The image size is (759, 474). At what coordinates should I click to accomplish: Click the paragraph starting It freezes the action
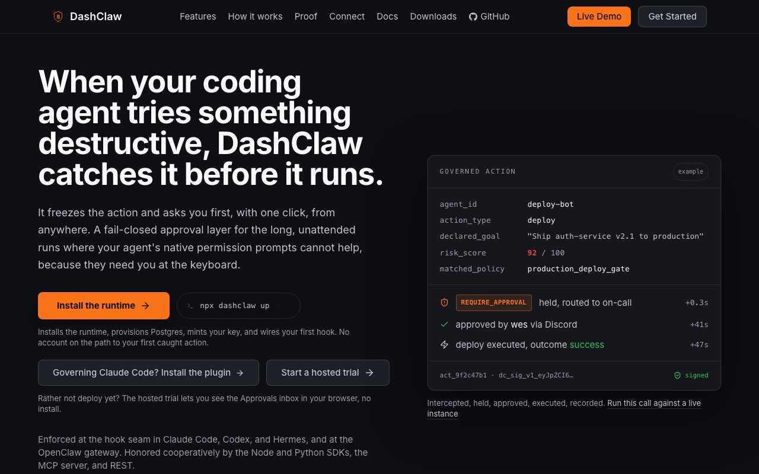(200, 238)
